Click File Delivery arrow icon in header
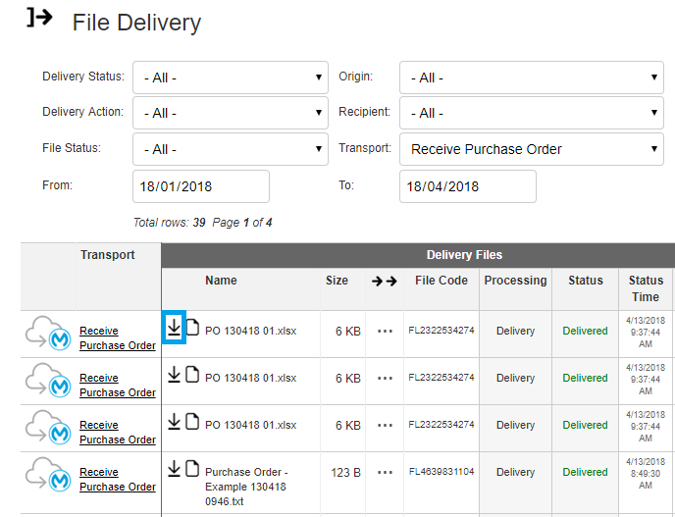675x517 pixels. pos(39,19)
